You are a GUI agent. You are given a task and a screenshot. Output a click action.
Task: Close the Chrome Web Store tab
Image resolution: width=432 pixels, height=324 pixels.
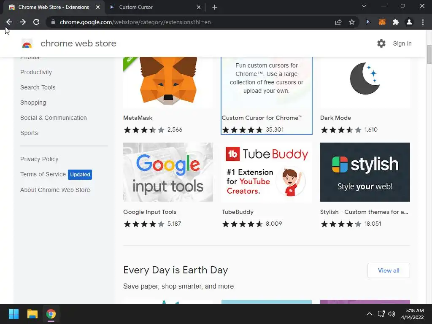(98, 7)
